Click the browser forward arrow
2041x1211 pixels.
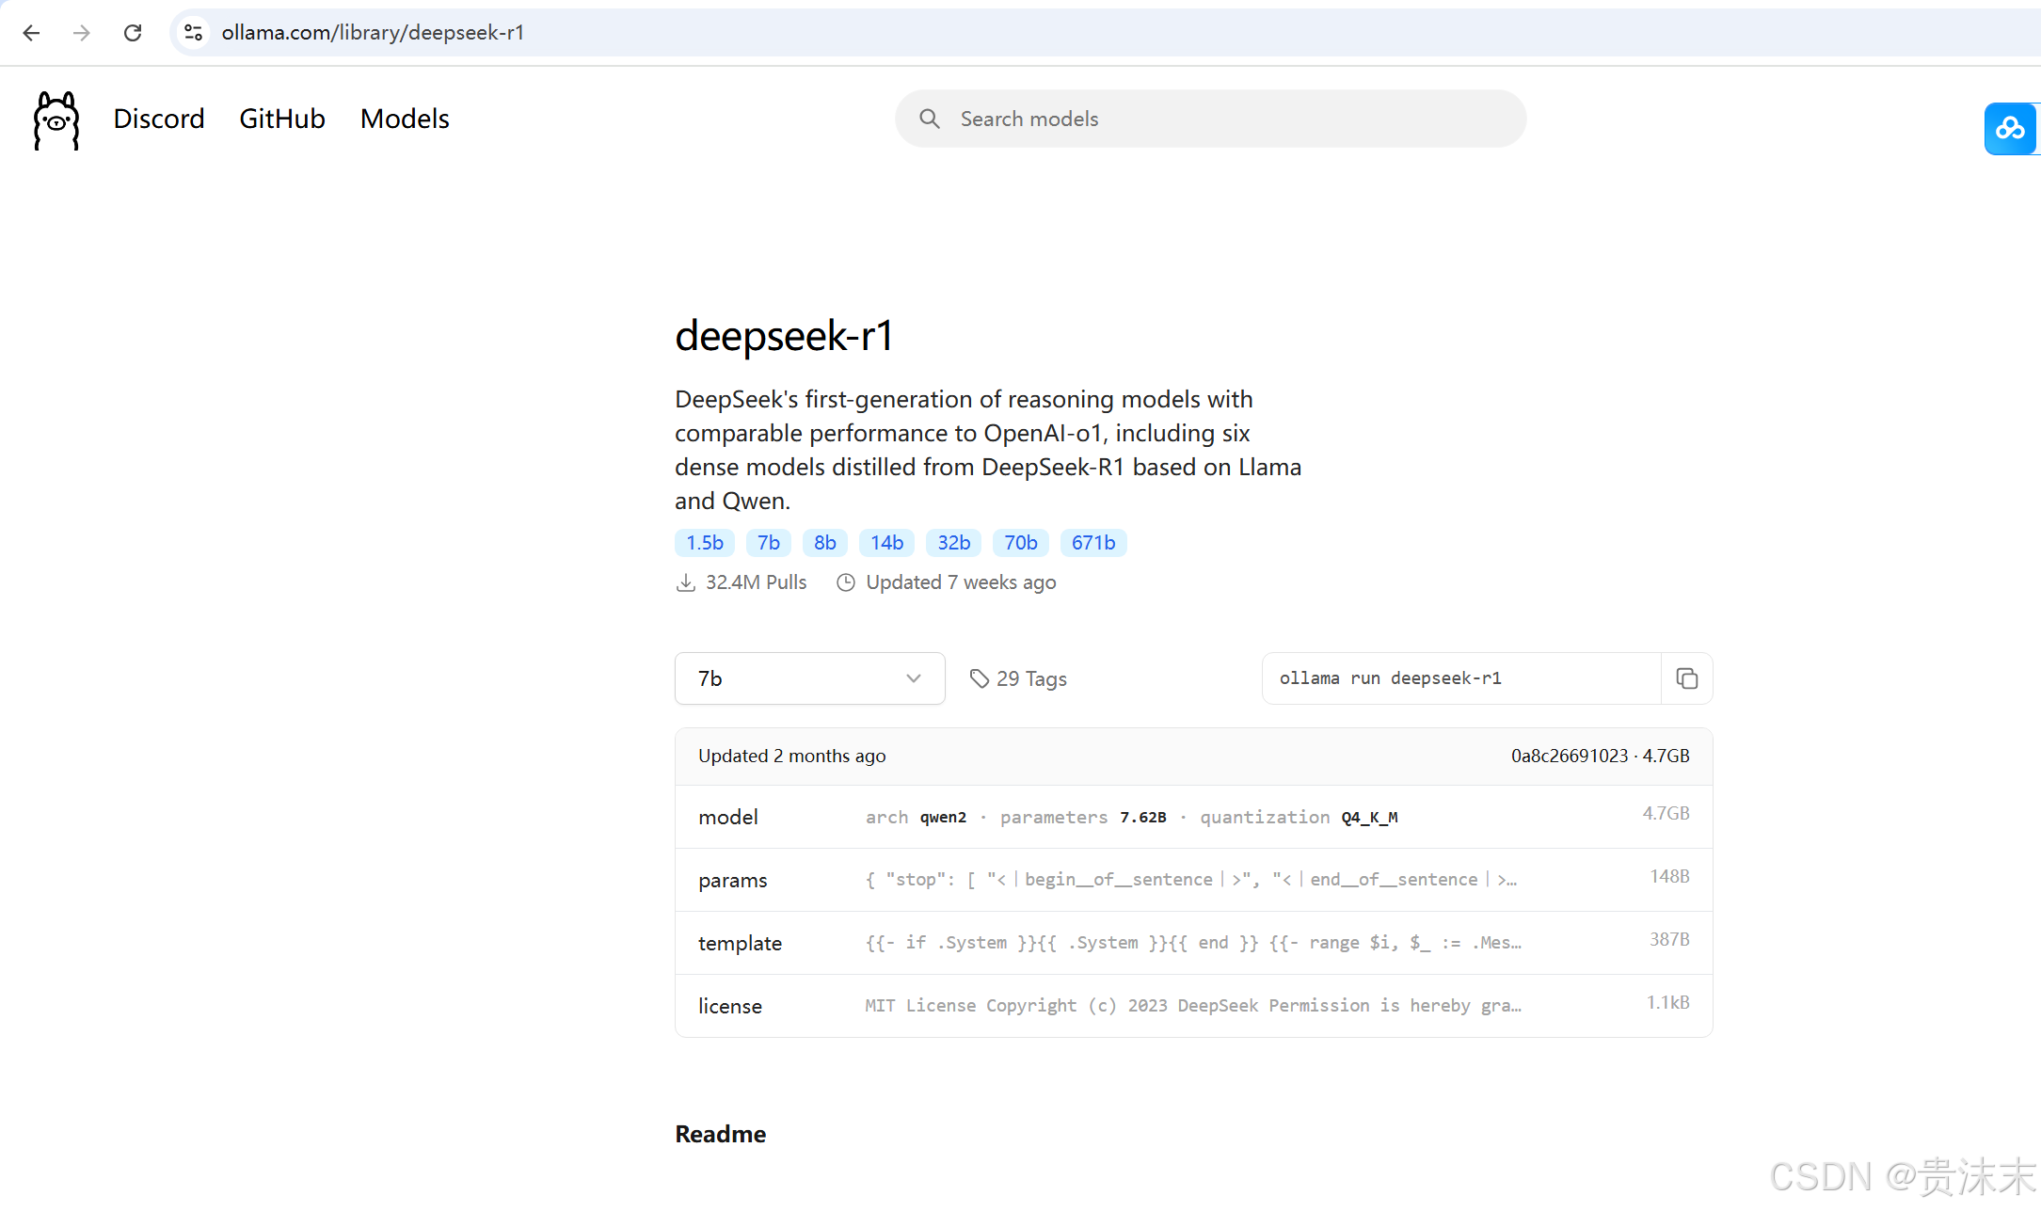[x=82, y=33]
